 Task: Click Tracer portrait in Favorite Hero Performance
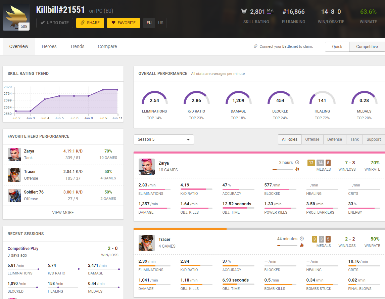(x=14, y=175)
